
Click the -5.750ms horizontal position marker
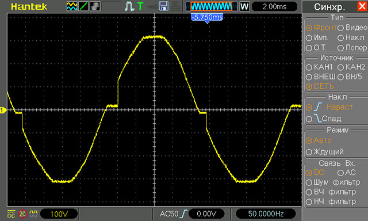pyautogui.click(x=207, y=18)
